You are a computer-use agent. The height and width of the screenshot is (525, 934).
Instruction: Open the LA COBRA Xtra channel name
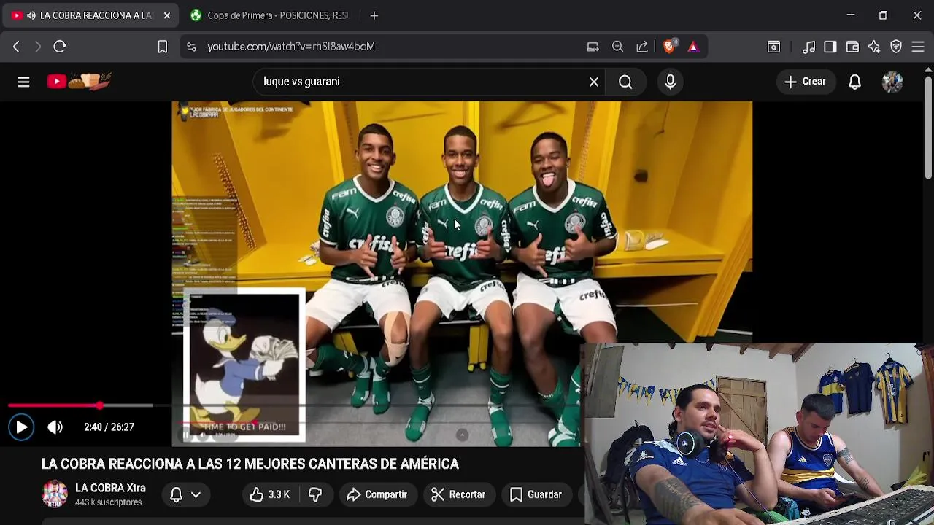pyautogui.click(x=110, y=489)
